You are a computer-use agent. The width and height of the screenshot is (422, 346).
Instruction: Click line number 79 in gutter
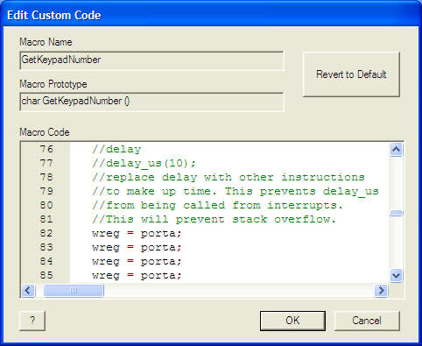click(x=46, y=191)
